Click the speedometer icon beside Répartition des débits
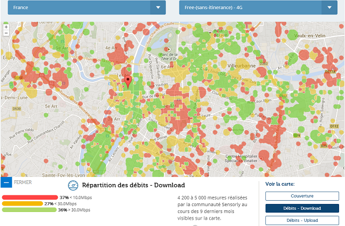This screenshot has width=345, height=226. point(73,185)
